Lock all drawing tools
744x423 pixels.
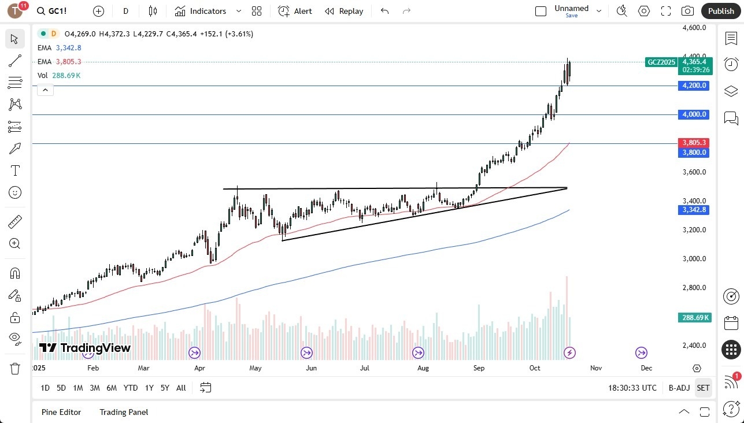(15, 317)
